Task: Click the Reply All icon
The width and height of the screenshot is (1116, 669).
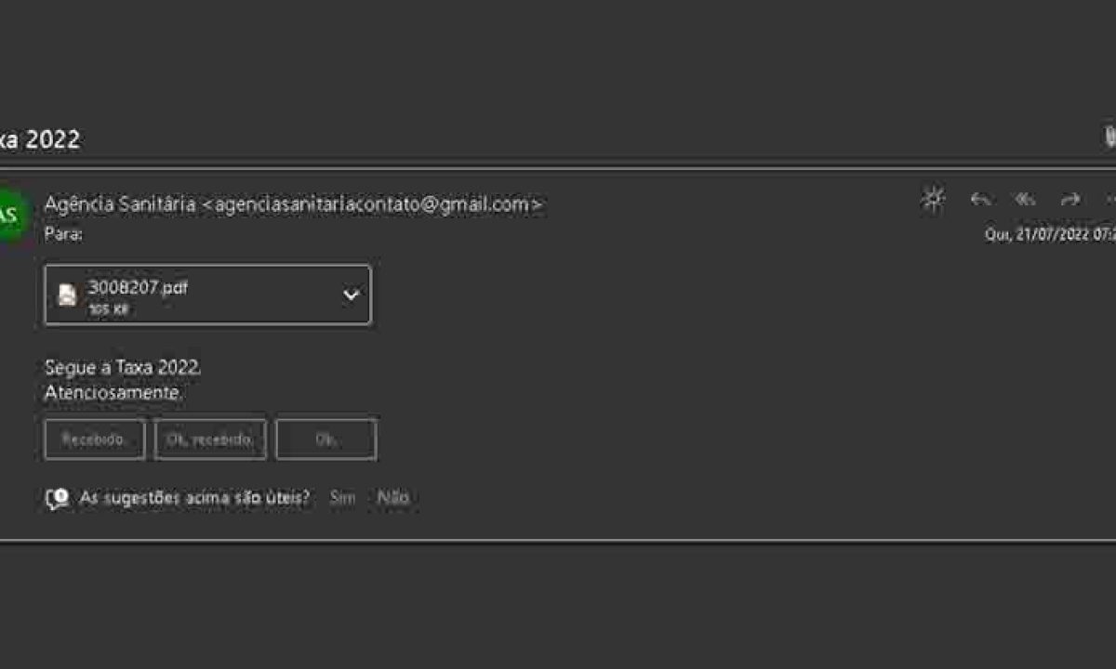Action: (x=1024, y=199)
